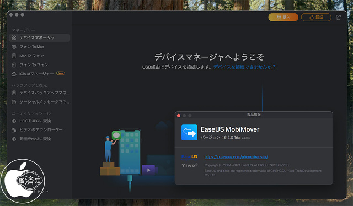Click the 認証 activation button

click(316, 17)
